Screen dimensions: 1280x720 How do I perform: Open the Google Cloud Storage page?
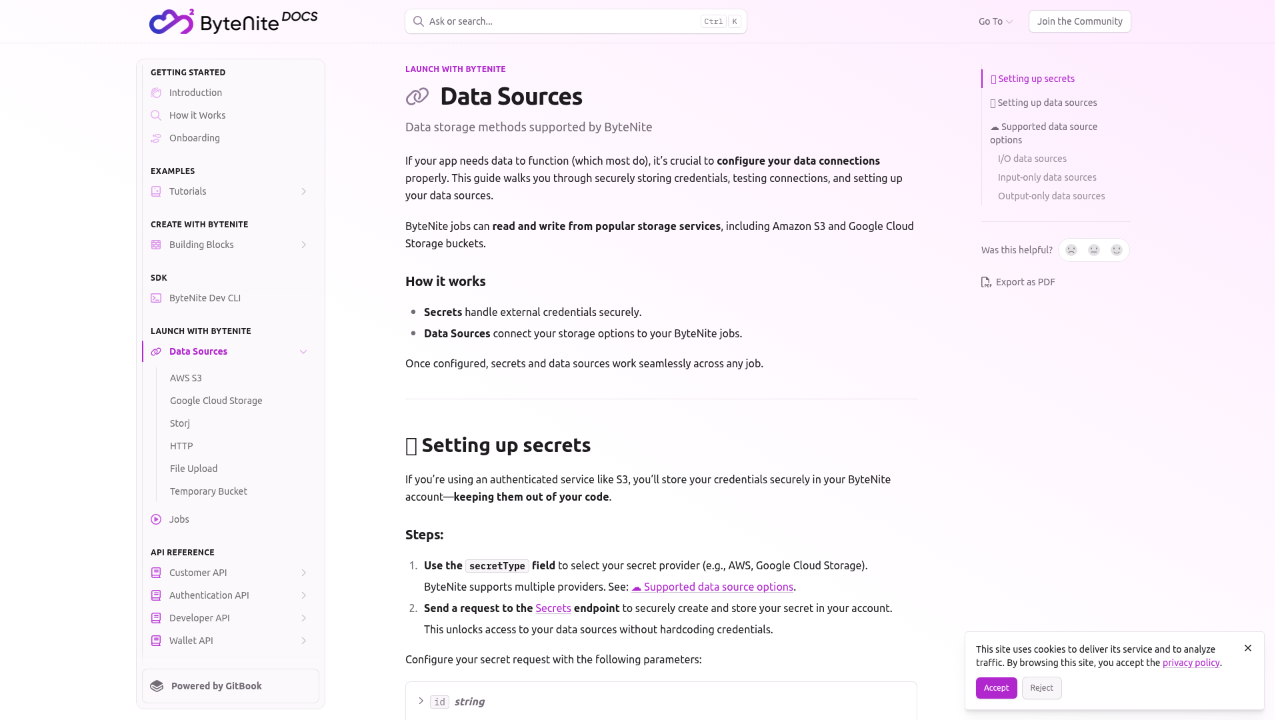pos(216,401)
